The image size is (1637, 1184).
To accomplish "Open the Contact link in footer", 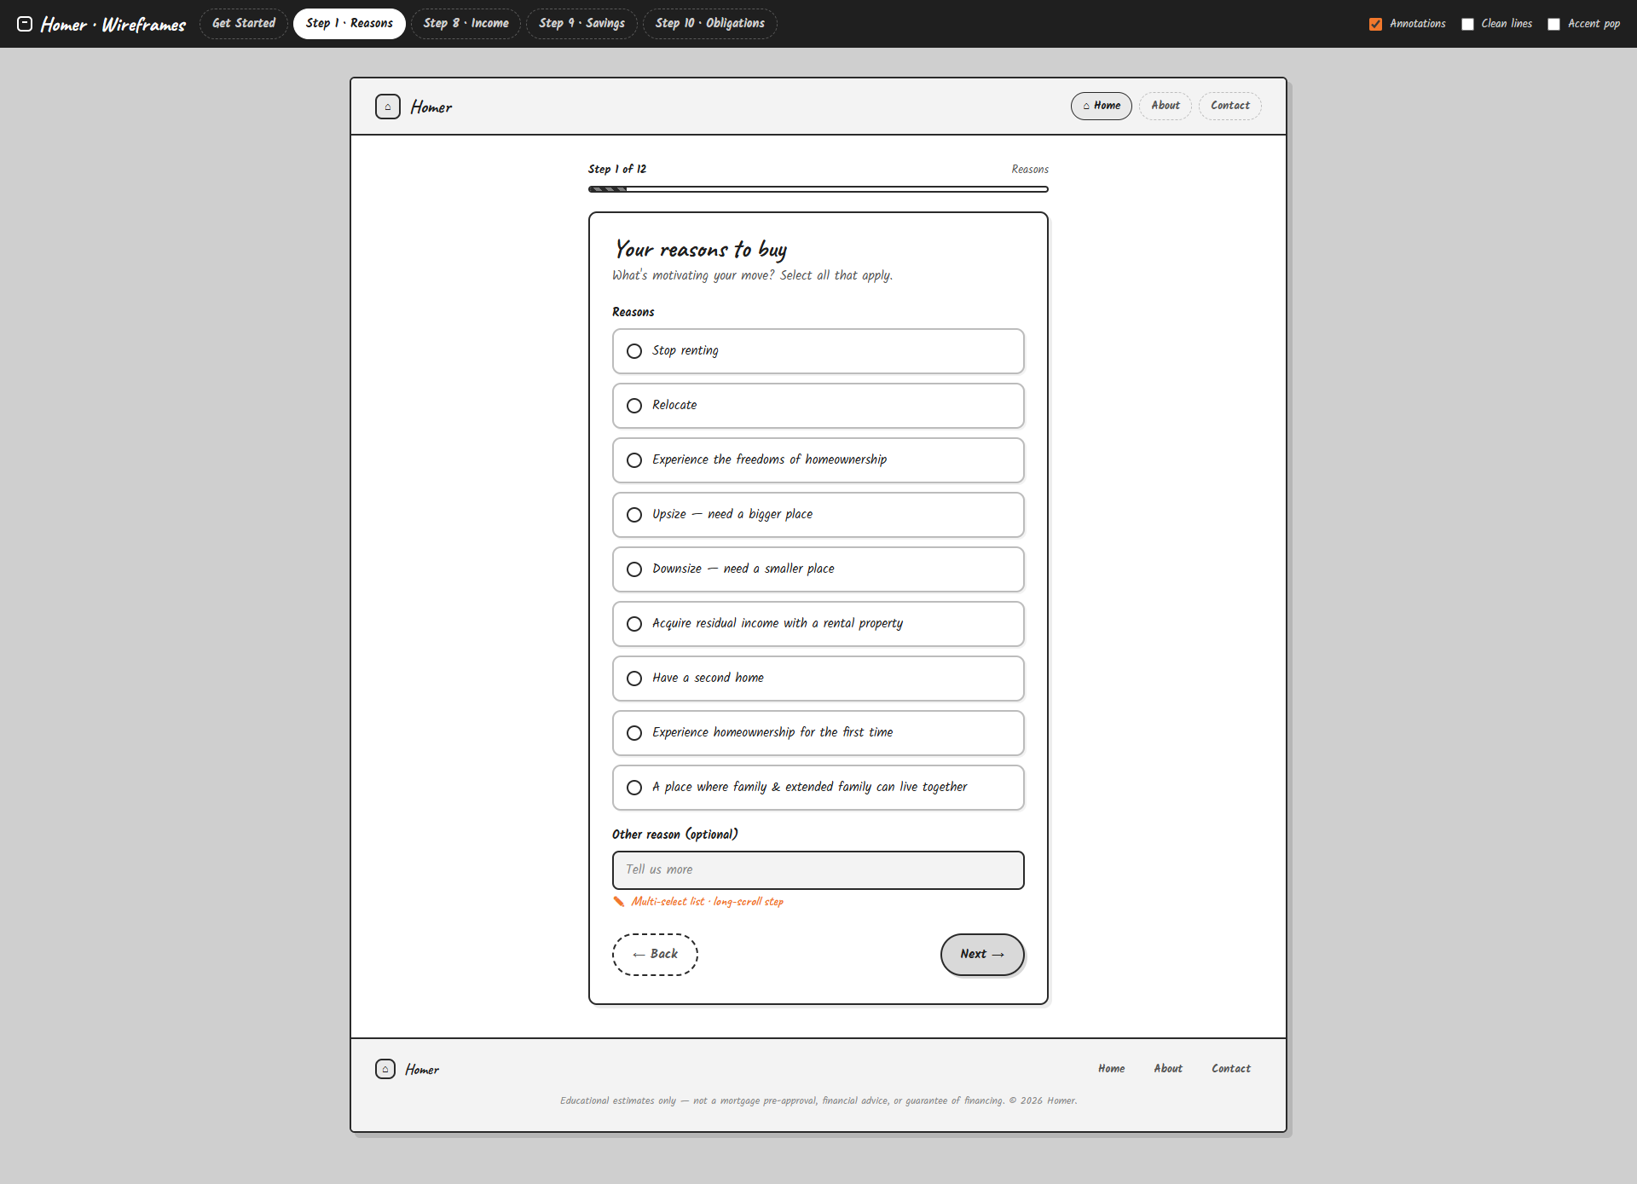I will [x=1230, y=1069].
